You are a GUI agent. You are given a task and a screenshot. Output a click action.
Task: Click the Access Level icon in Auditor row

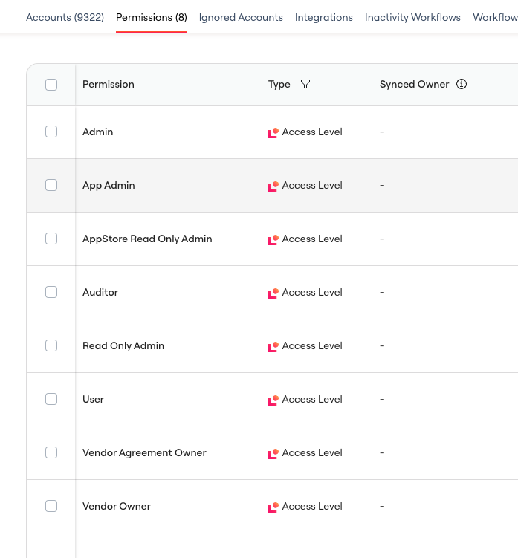pos(273,293)
